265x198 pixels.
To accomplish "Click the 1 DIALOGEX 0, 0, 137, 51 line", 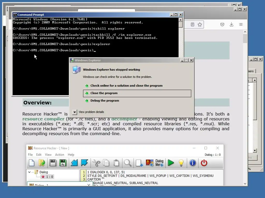I will [x=106, y=172].
